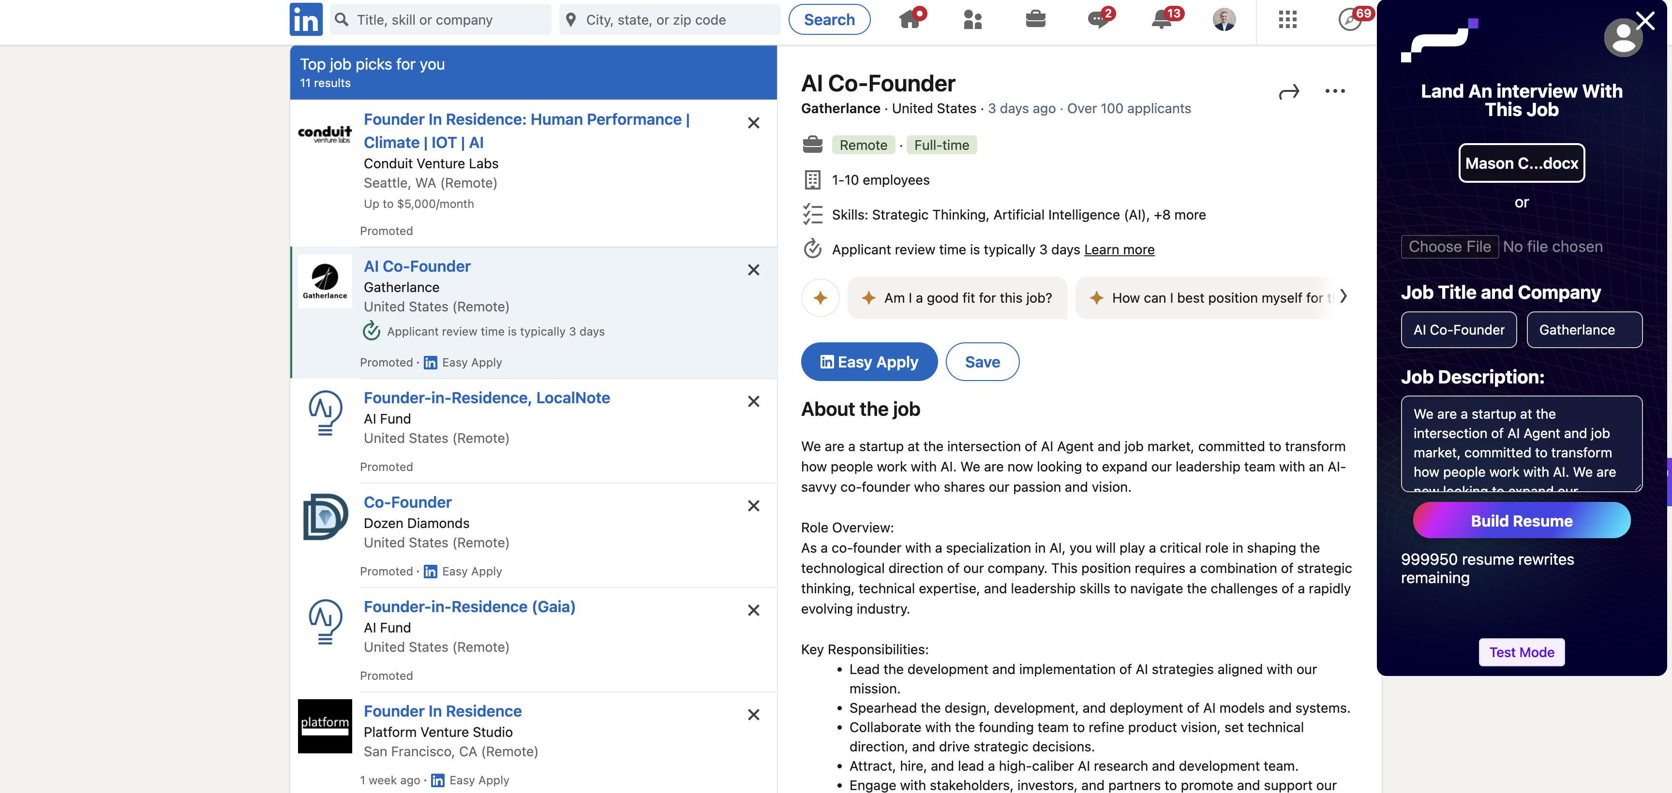1672x793 pixels.
Task: Click the Search button
Action: 829,19
